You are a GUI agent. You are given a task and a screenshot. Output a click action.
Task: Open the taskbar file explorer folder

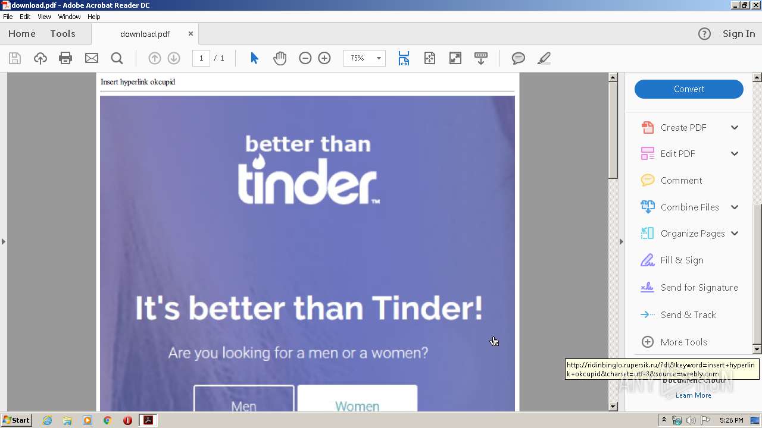[67, 420]
